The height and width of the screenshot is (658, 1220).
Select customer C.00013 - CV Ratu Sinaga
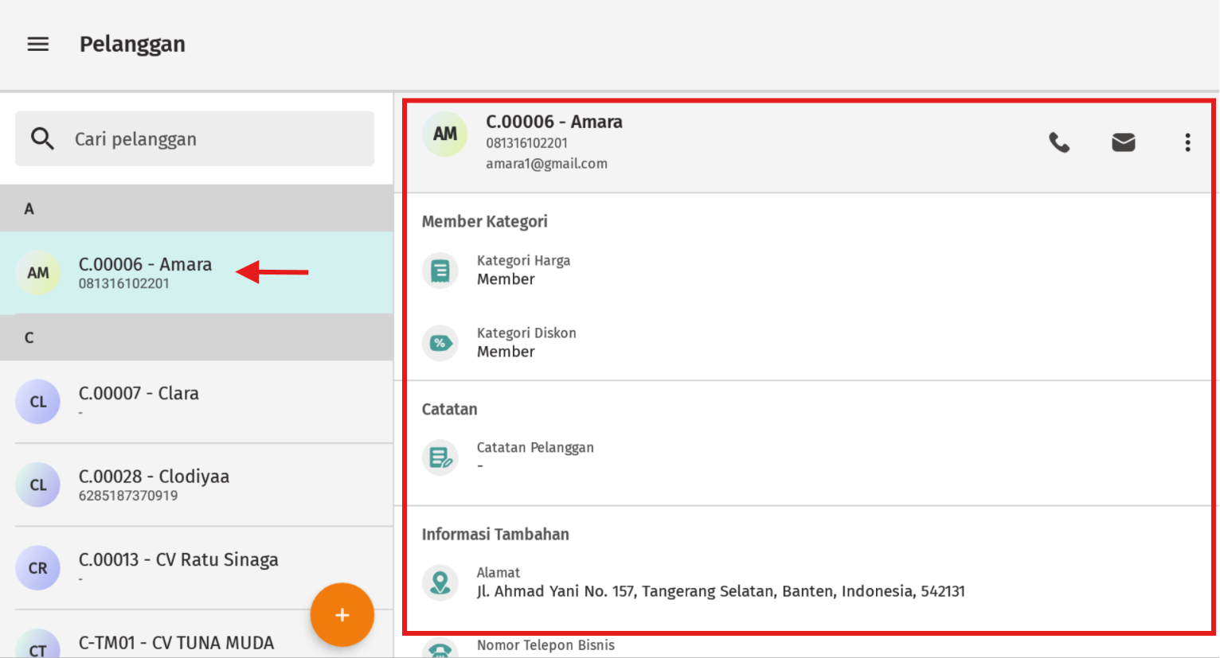point(197,568)
